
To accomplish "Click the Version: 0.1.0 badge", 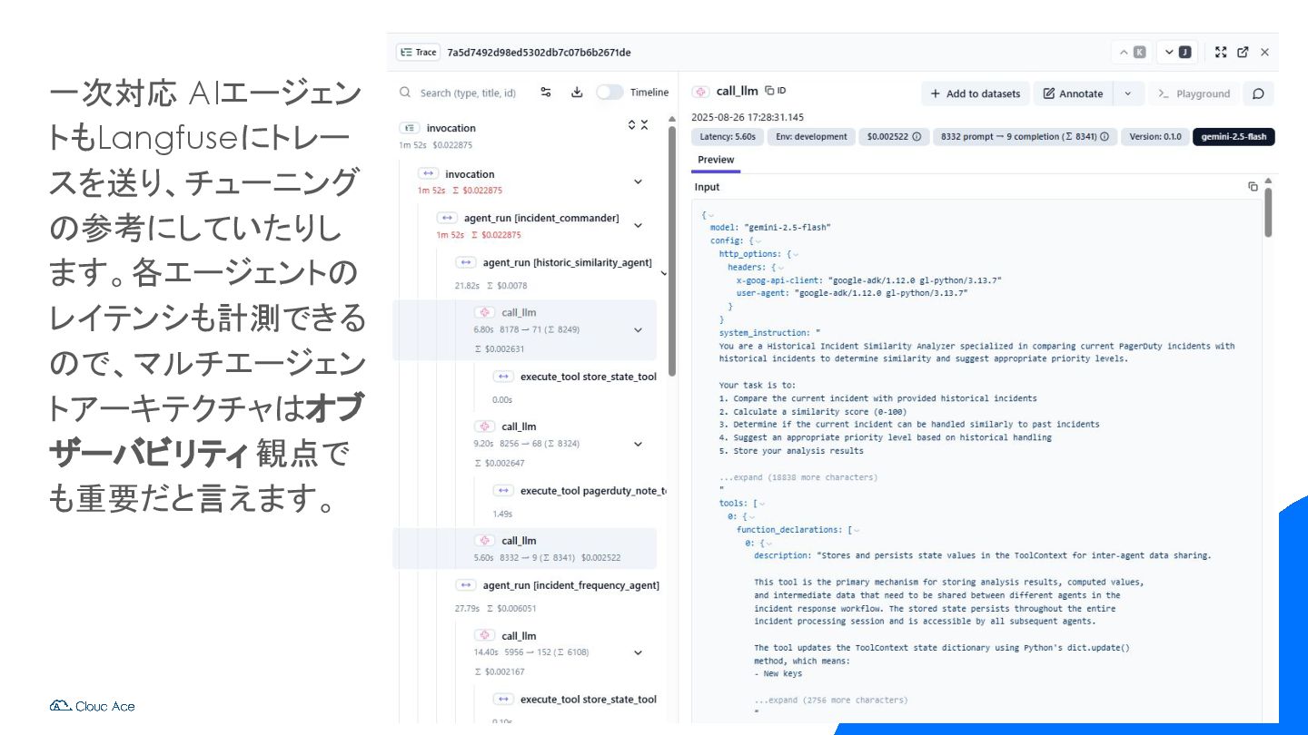I will click(x=1155, y=137).
